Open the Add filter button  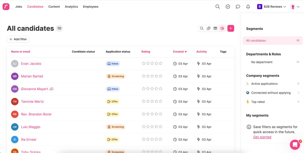point(18,39)
